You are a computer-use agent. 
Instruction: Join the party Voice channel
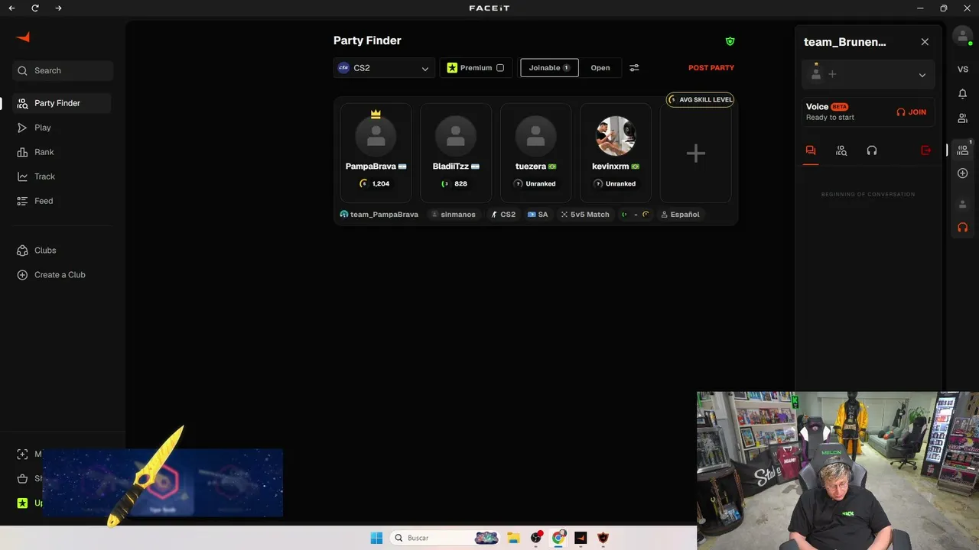click(x=912, y=112)
